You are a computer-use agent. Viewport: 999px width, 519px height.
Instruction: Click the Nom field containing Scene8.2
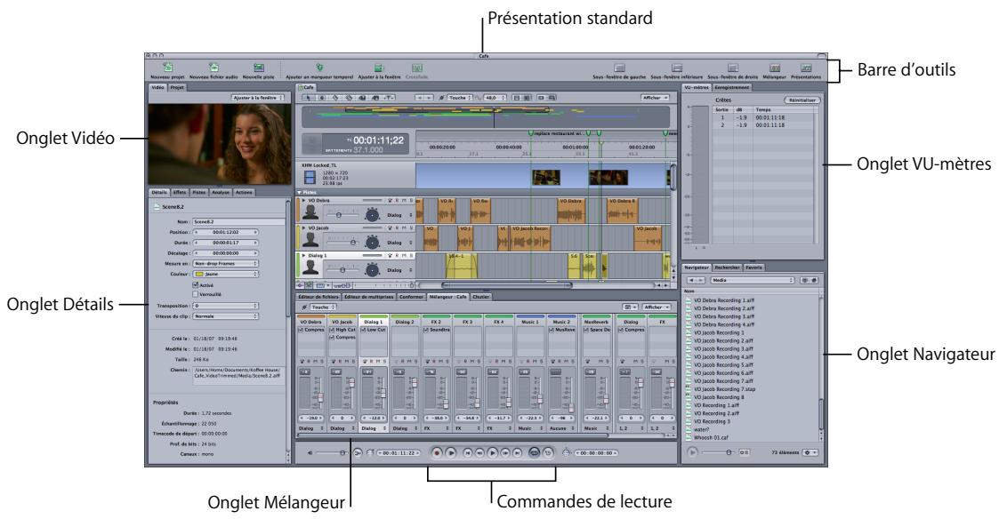(239, 221)
